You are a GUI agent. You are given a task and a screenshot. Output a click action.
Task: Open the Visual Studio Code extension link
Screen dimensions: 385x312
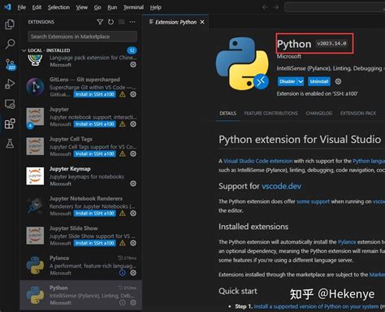(x=258, y=161)
